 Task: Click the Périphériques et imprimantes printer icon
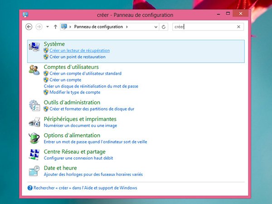pyautogui.click(x=34, y=122)
